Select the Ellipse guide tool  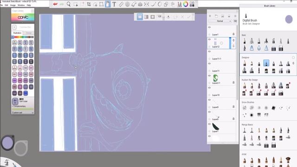click(127, 4)
